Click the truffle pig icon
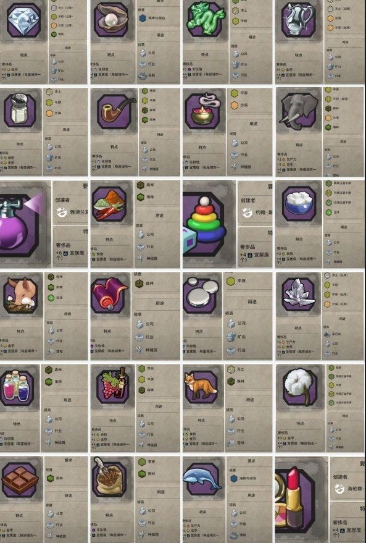The height and width of the screenshot is (543, 366). click(x=20, y=295)
